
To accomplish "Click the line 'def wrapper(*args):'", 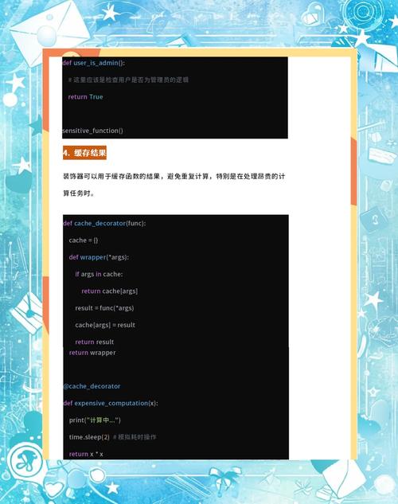I will 99,257.
